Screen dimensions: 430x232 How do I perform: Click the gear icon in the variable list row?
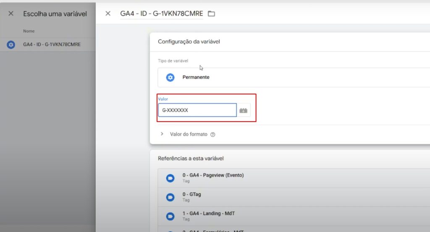[x=11, y=44]
